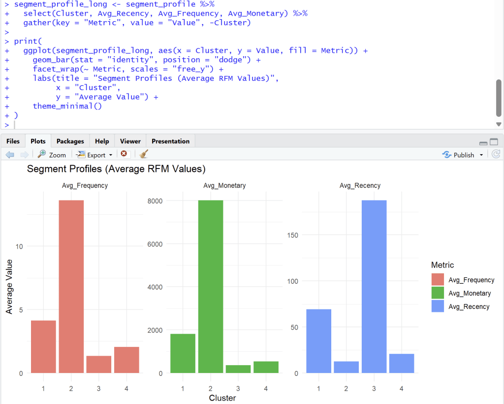Click the refresh plot icon
Screen dimensions: 504x404
coord(496,154)
